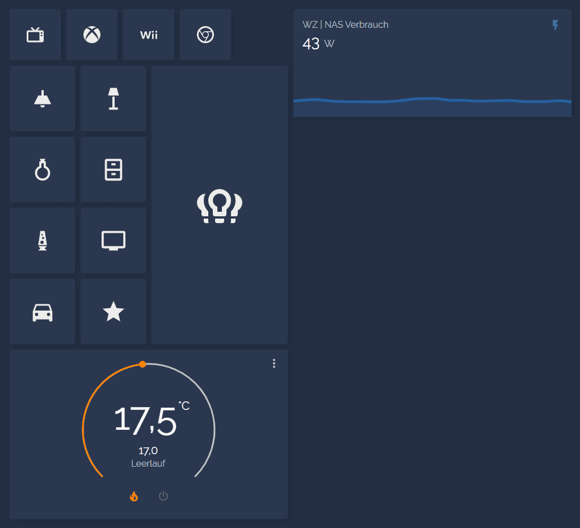This screenshot has height=528, width=580.
Task: Click the Leerlauf status label
Action: click(148, 463)
